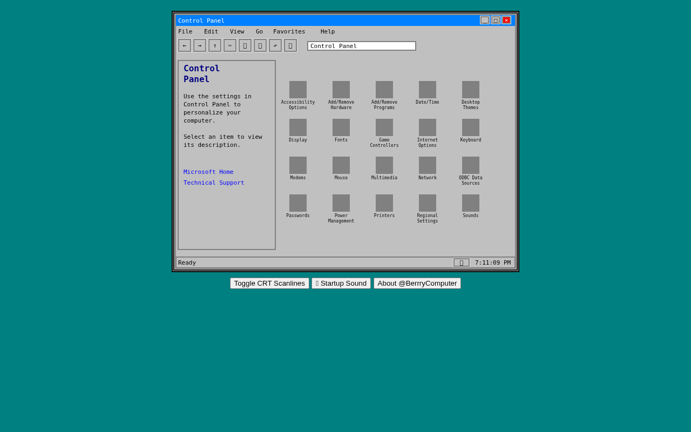The width and height of the screenshot is (691, 432).
Task: Click inside the Control Panel address bar
Action: (361, 45)
